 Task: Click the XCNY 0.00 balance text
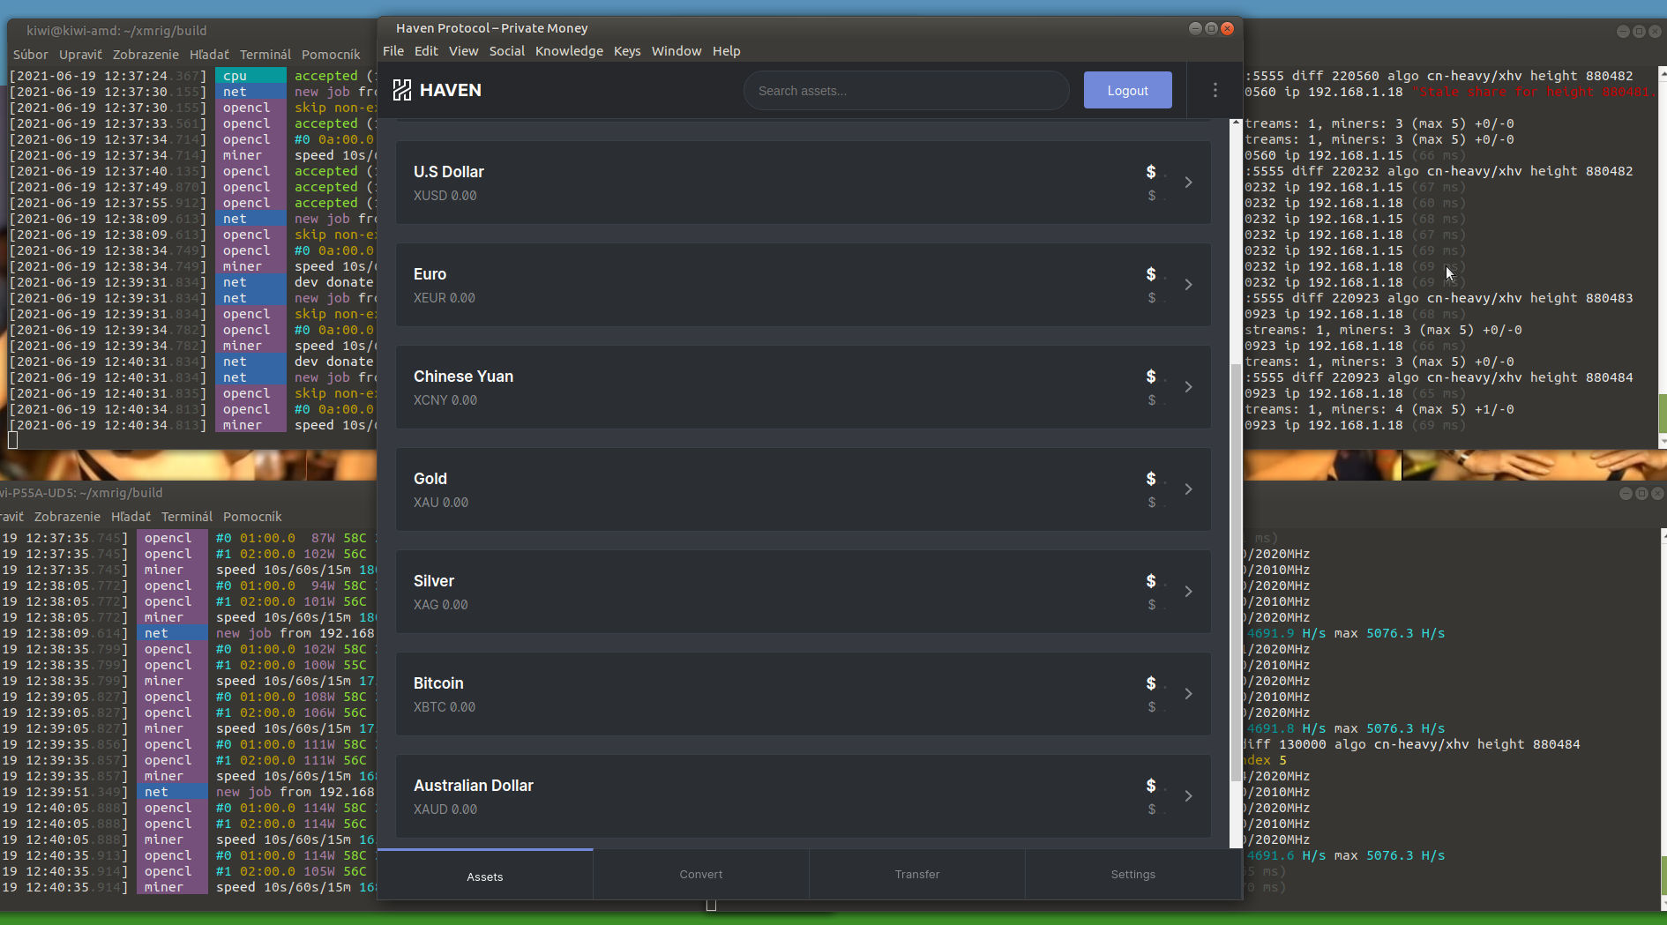click(445, 400)
